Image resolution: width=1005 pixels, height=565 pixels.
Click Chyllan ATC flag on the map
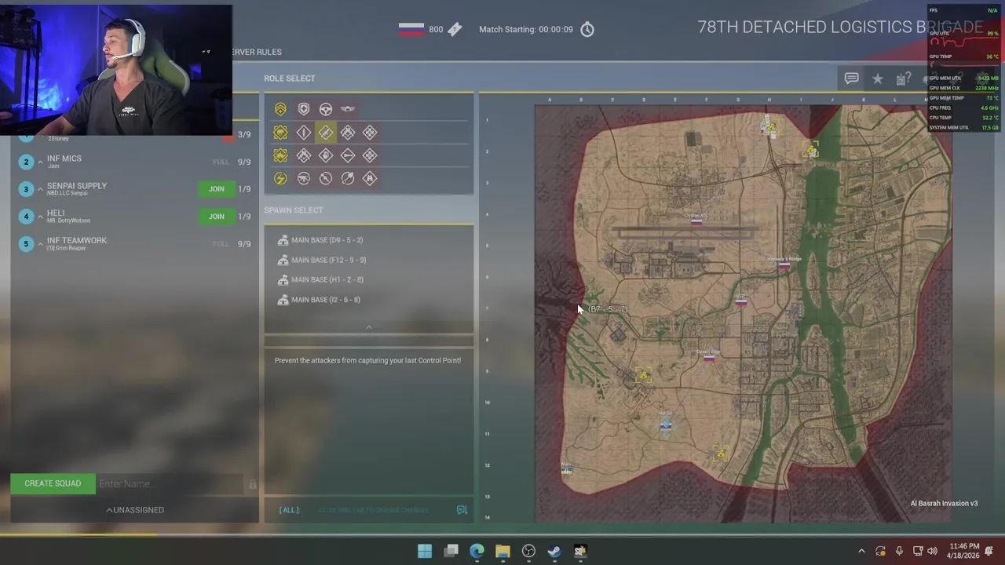pyautogui.click(x=696, y=222)
